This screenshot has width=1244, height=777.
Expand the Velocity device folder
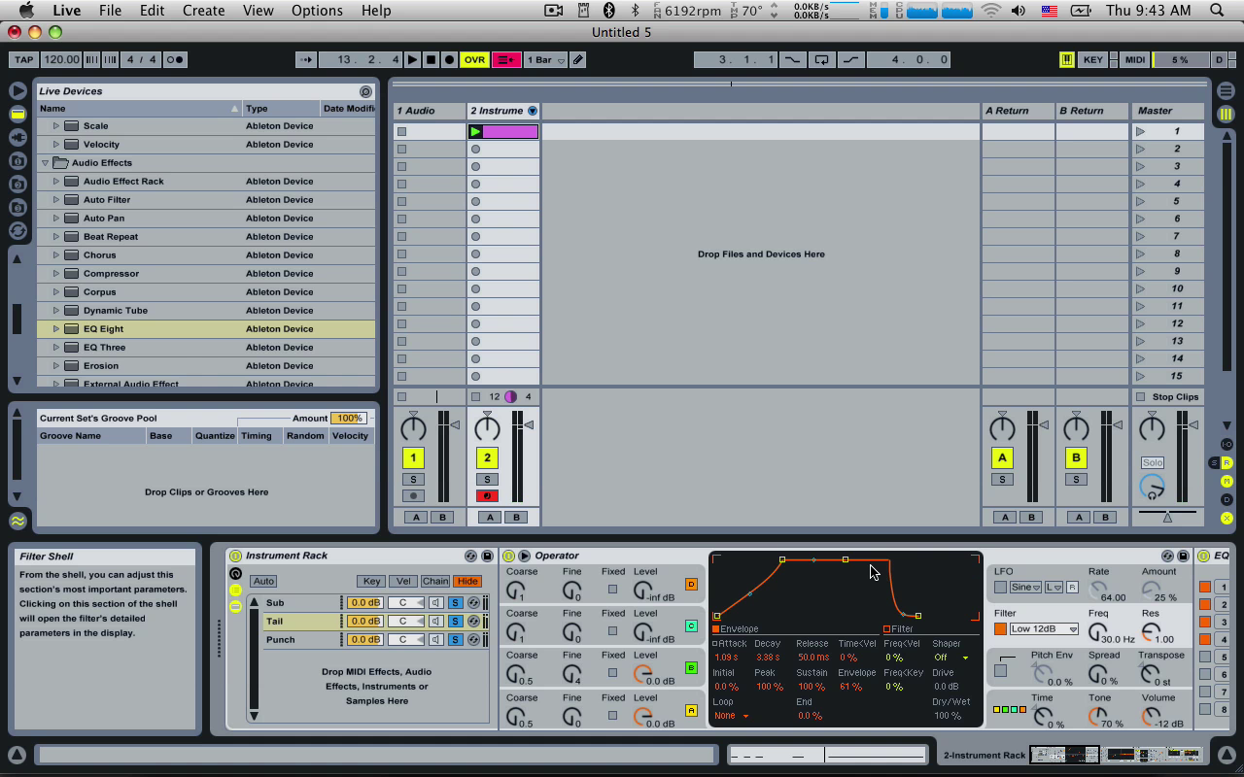click(x=56, y=144)
